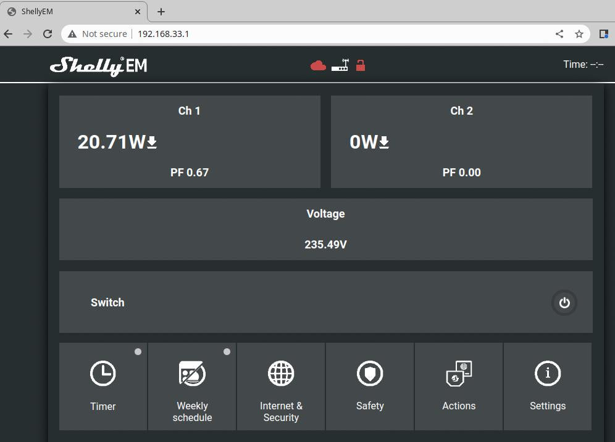The width and height of the screenshot is (615, 442).
Task: Open the Weekly schedule calendar icon
Action: (x=192, y=374)
